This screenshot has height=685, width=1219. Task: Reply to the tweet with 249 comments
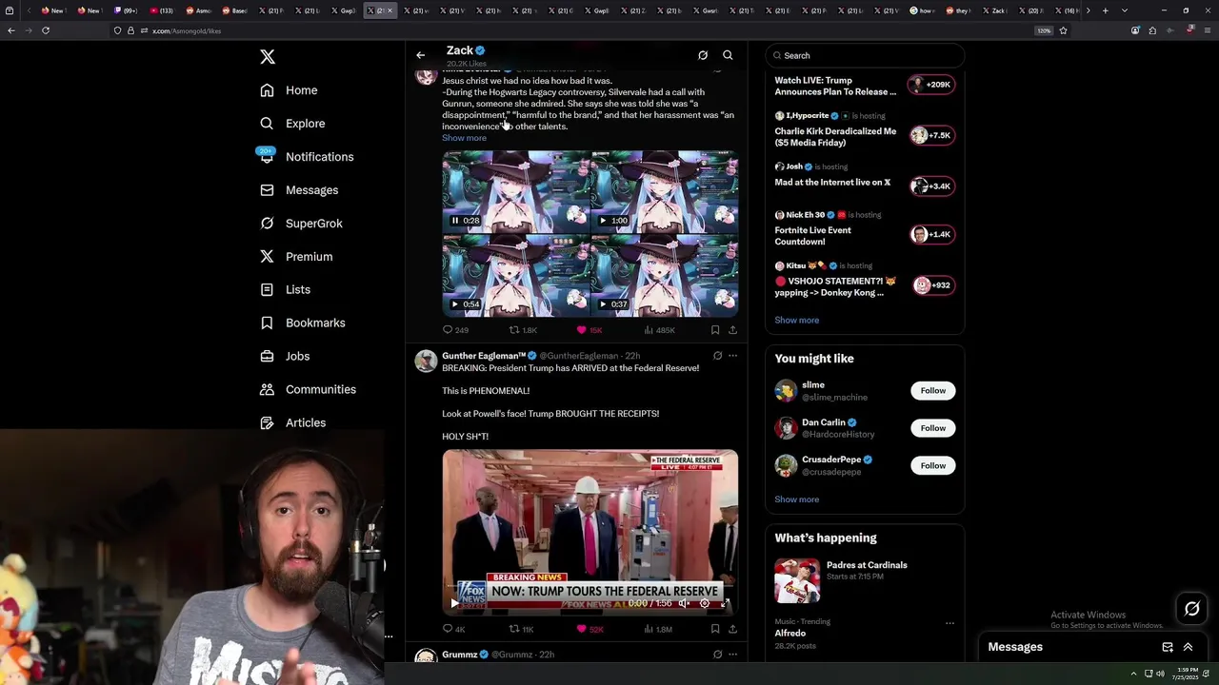[x=455, y=330]
